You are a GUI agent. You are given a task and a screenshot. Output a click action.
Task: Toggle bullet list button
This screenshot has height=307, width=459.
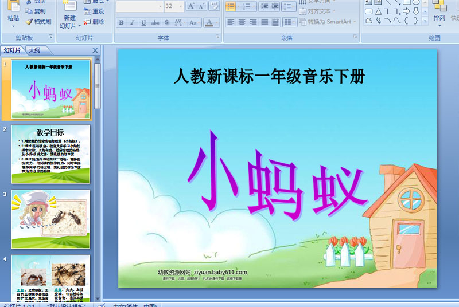tap(231, 6)
